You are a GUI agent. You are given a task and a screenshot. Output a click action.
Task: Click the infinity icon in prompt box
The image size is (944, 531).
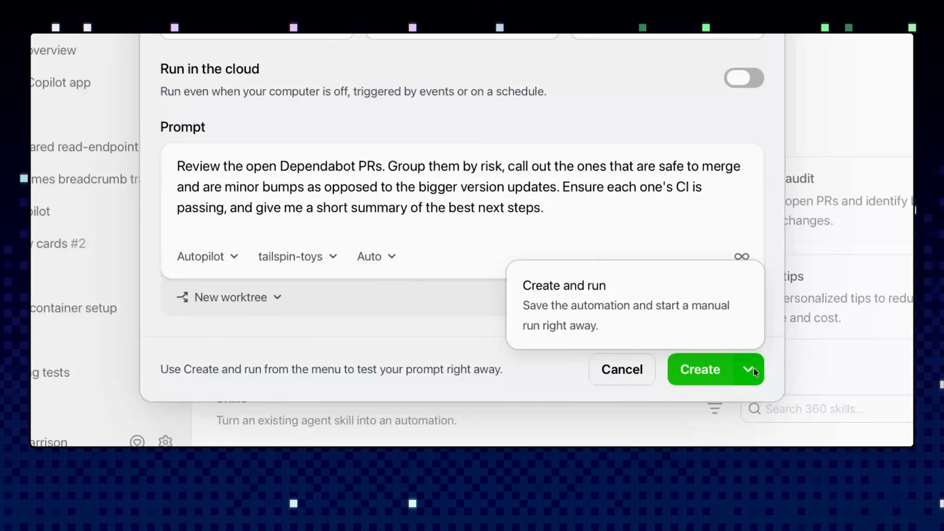pos(742,257)
